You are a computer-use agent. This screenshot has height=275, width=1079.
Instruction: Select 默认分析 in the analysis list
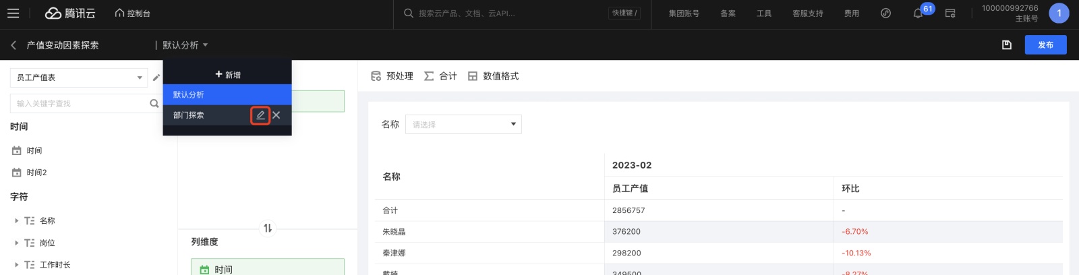[x=227, y=95]
